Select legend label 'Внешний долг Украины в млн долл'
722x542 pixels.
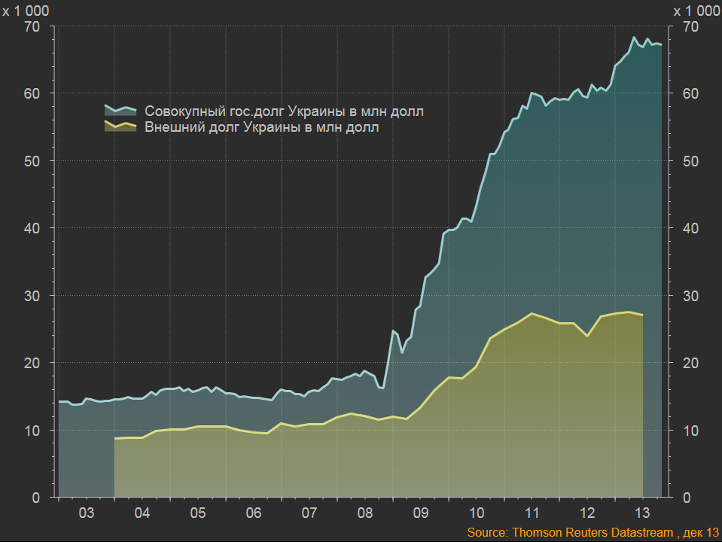click(261, 128)
